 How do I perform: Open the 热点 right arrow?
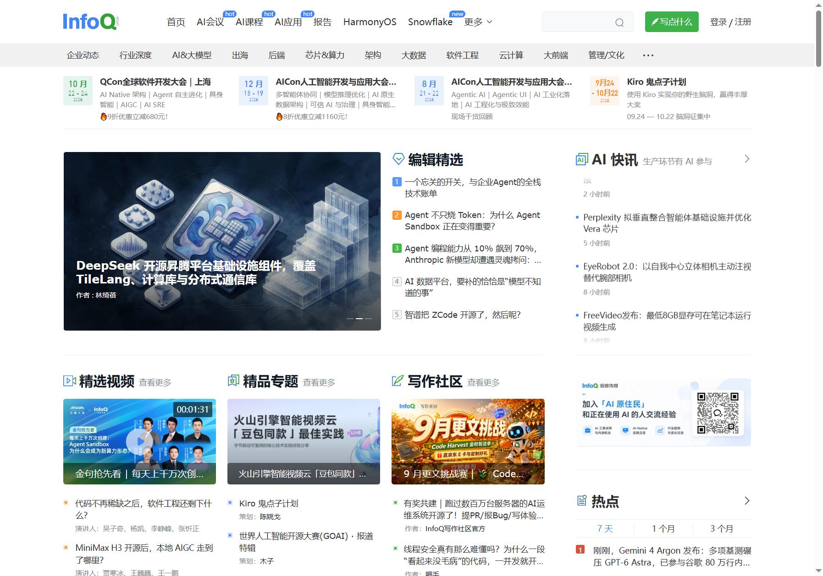tap(747, 500)
